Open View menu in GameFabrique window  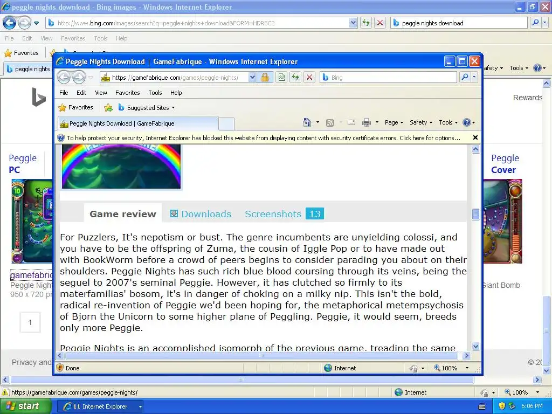click(x=101, y=93)
